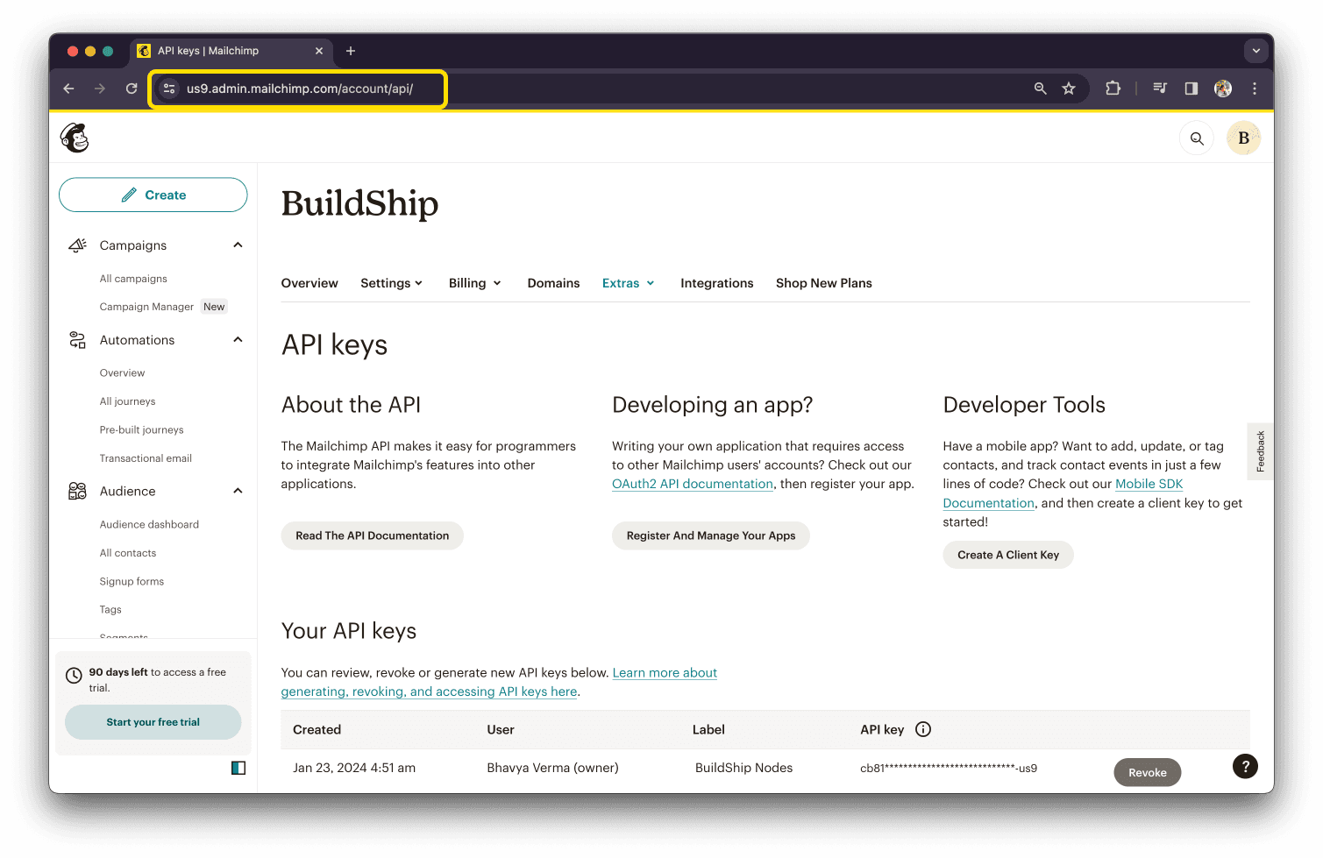Collapse the Audience sidebar section
The image size is (1323, 858).
(x=238, y=491)
